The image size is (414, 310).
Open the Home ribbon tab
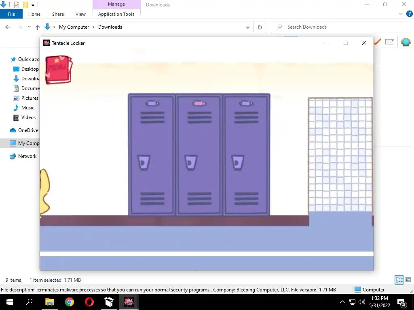coord(34,14)
